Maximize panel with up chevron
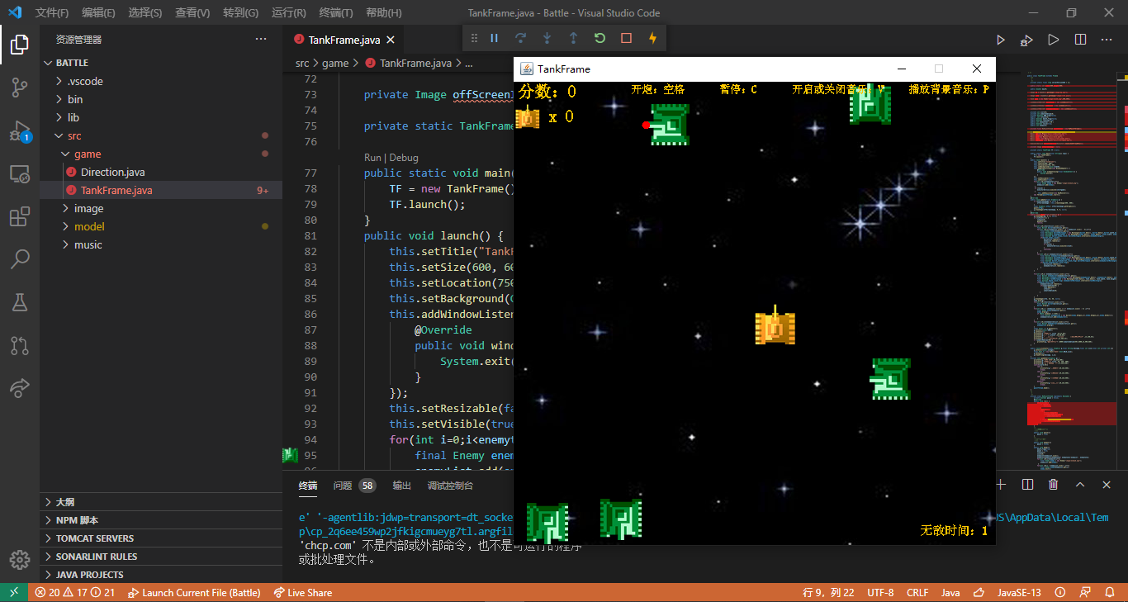This screenshot has width=1128, height=602. [x=1080, y=485]
